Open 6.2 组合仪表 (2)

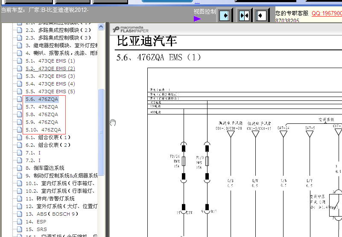48,145
